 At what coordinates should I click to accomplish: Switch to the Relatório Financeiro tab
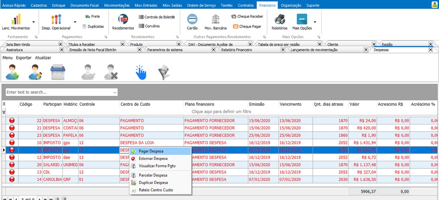click(236, 50)
